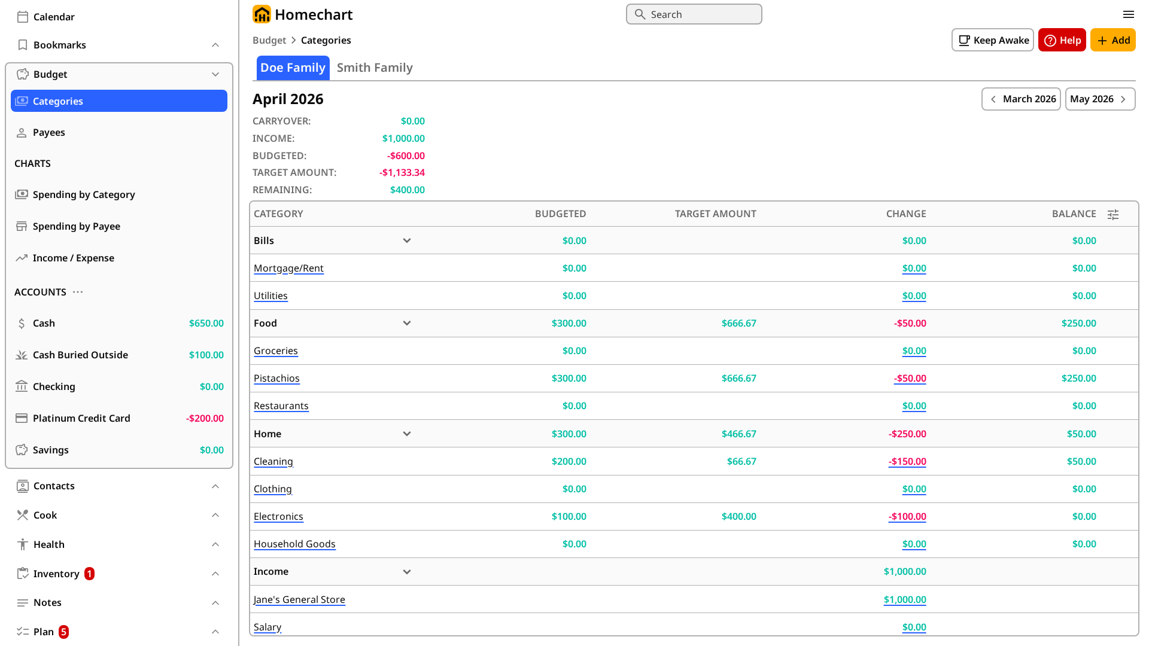Viewport: 1149px width, 646px height.
Task: Click Accounts ellipsis options icon
Action: (78, 292)
